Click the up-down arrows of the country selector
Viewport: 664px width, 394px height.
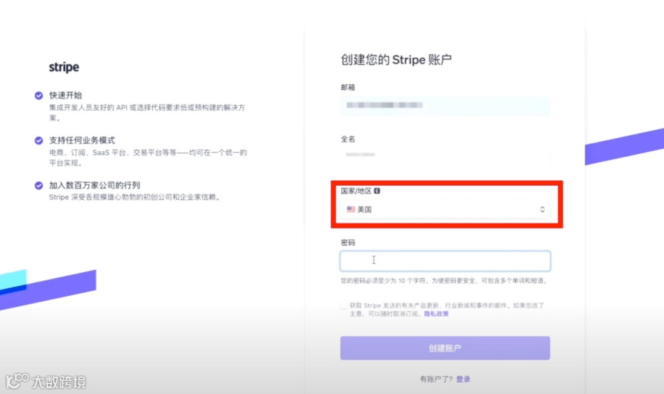pos(542,210)
